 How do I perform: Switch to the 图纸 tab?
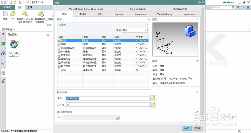[x=100, y=14]
